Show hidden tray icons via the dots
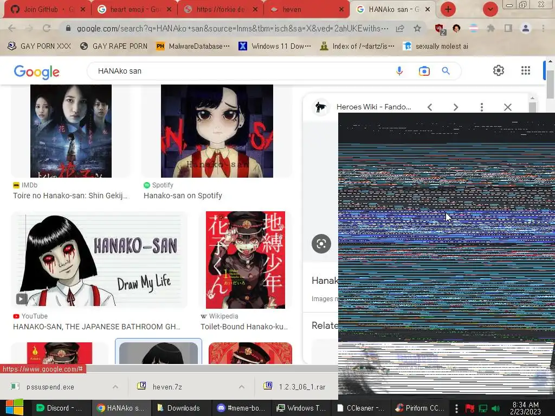The image size is (555, 416). tap(456, 408)
